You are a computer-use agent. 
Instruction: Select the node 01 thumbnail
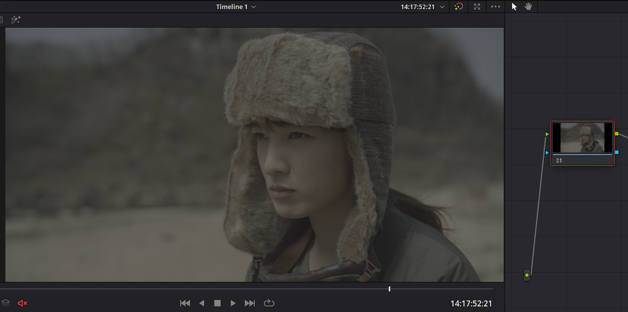pos(582,138)
